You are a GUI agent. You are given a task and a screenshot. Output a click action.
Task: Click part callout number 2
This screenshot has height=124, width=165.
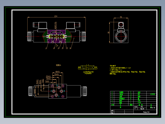coord(54,48)
